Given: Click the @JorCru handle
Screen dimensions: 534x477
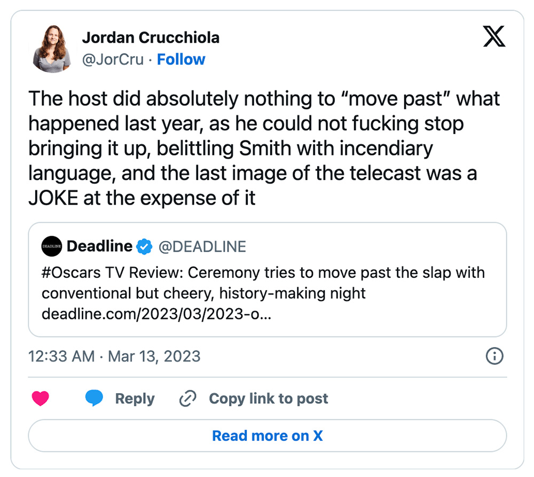Looking at the screenshot, I should pos(113,60).
